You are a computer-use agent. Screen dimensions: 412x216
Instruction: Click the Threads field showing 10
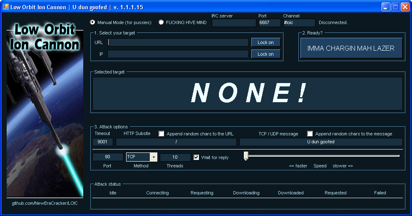point(175,157)
